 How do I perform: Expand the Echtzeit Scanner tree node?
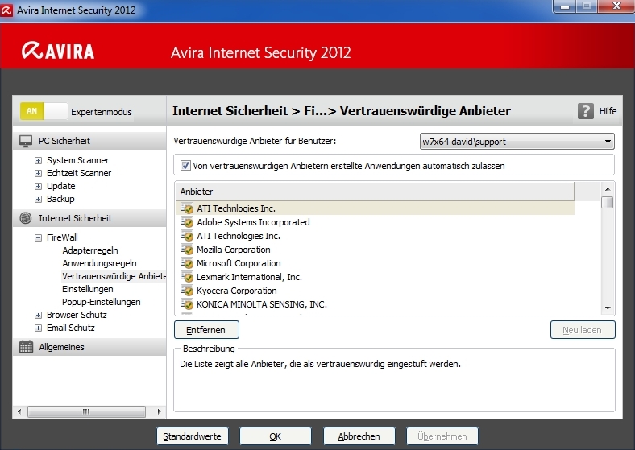[x=38, y=174]
